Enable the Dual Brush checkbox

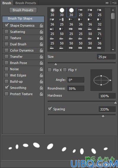coord(7,44)
